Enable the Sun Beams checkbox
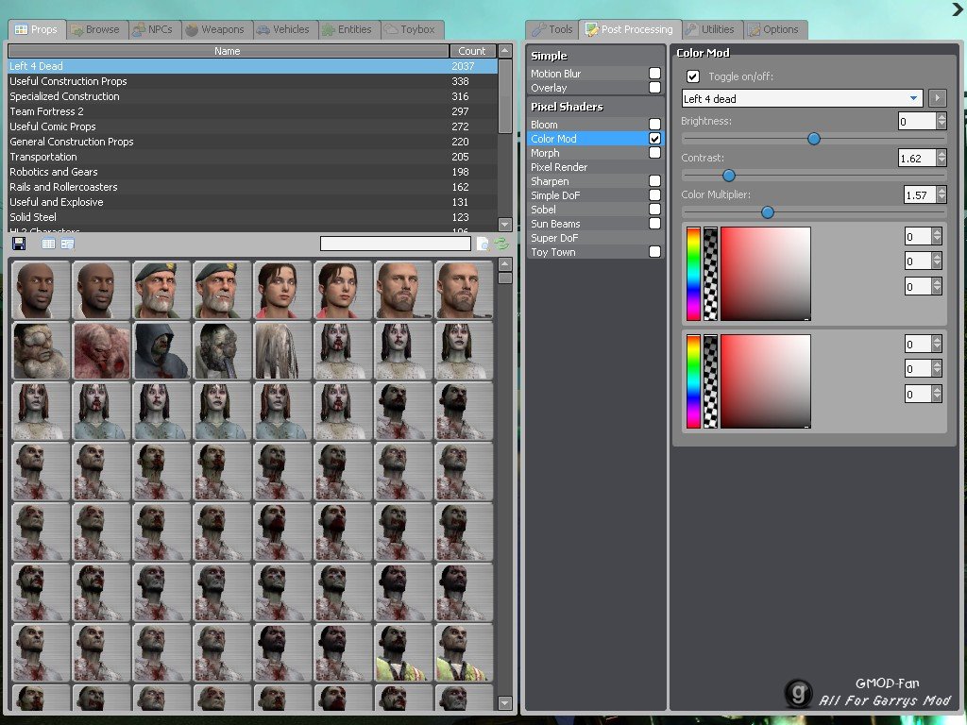The height and width of the screenshot is (725, 967). point(655,224)
